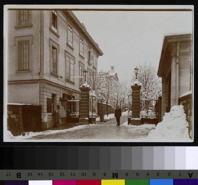This screenshot has height=185, width=198.
Task: Click the red color patch
Action: click(89, 183)
